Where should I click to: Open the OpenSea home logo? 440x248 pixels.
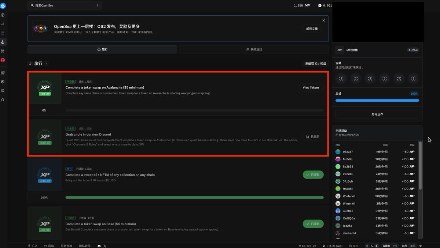tap(3, 5)
